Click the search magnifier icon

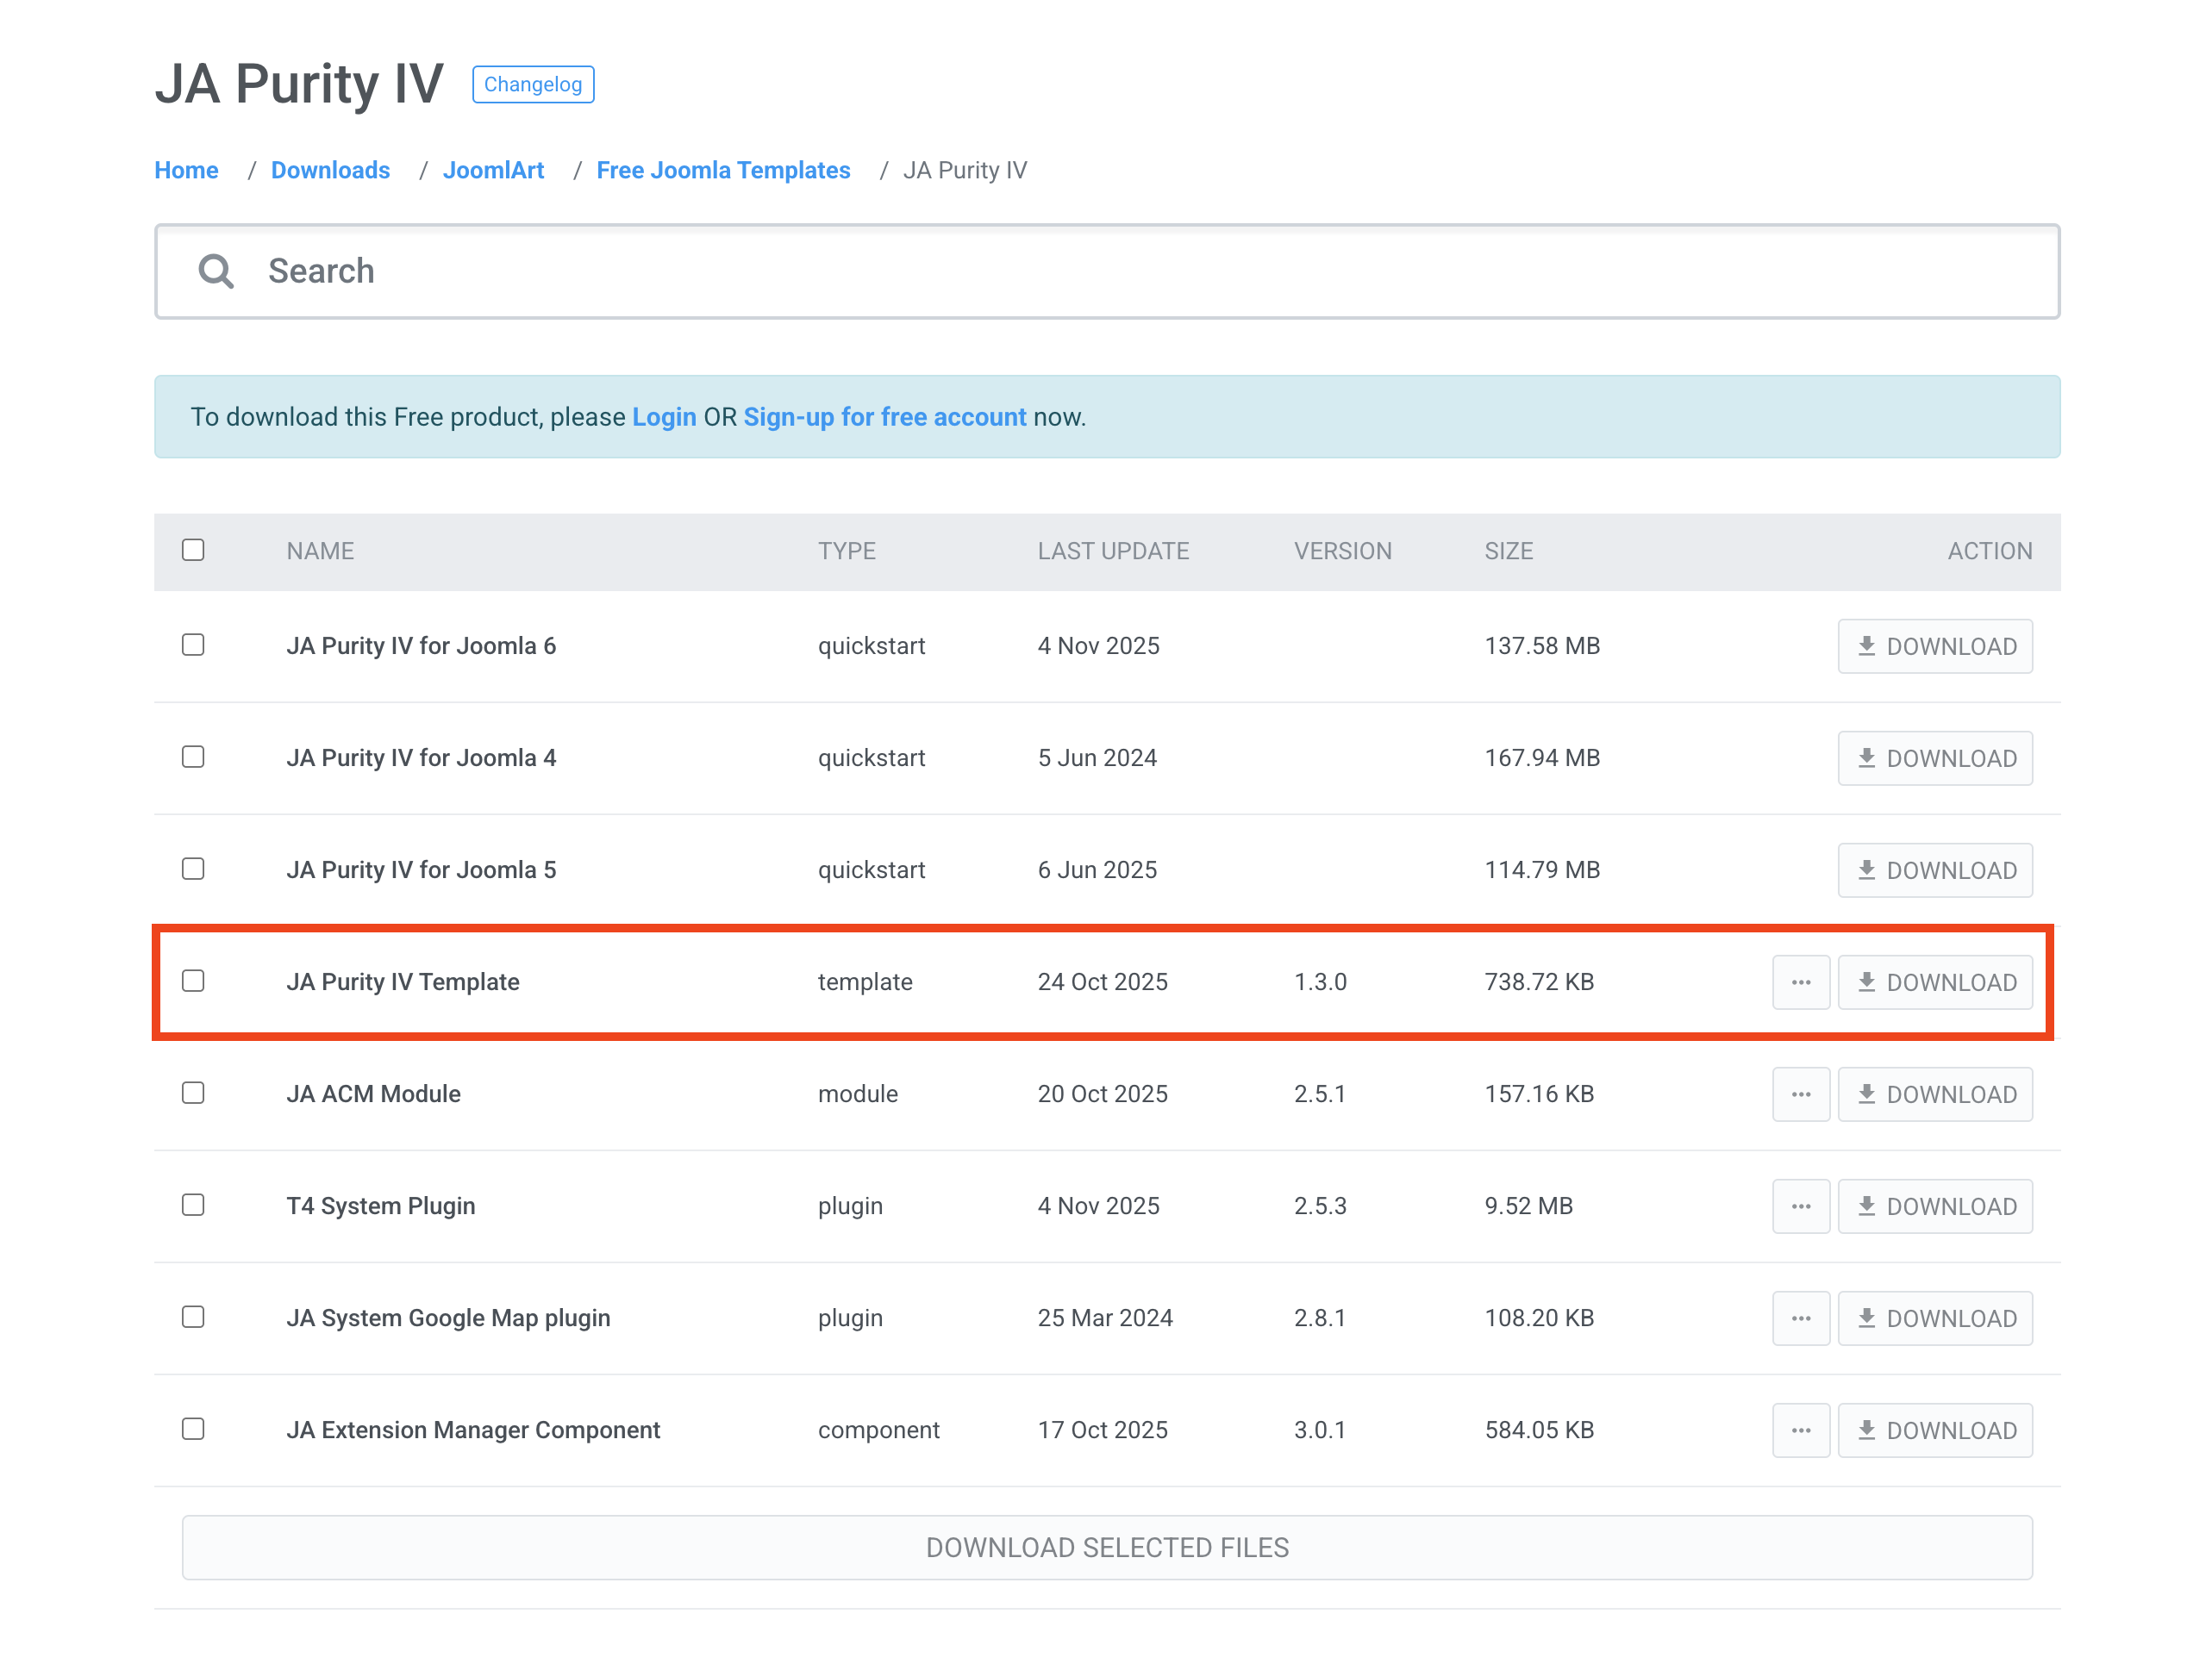(x=215, y=271)
